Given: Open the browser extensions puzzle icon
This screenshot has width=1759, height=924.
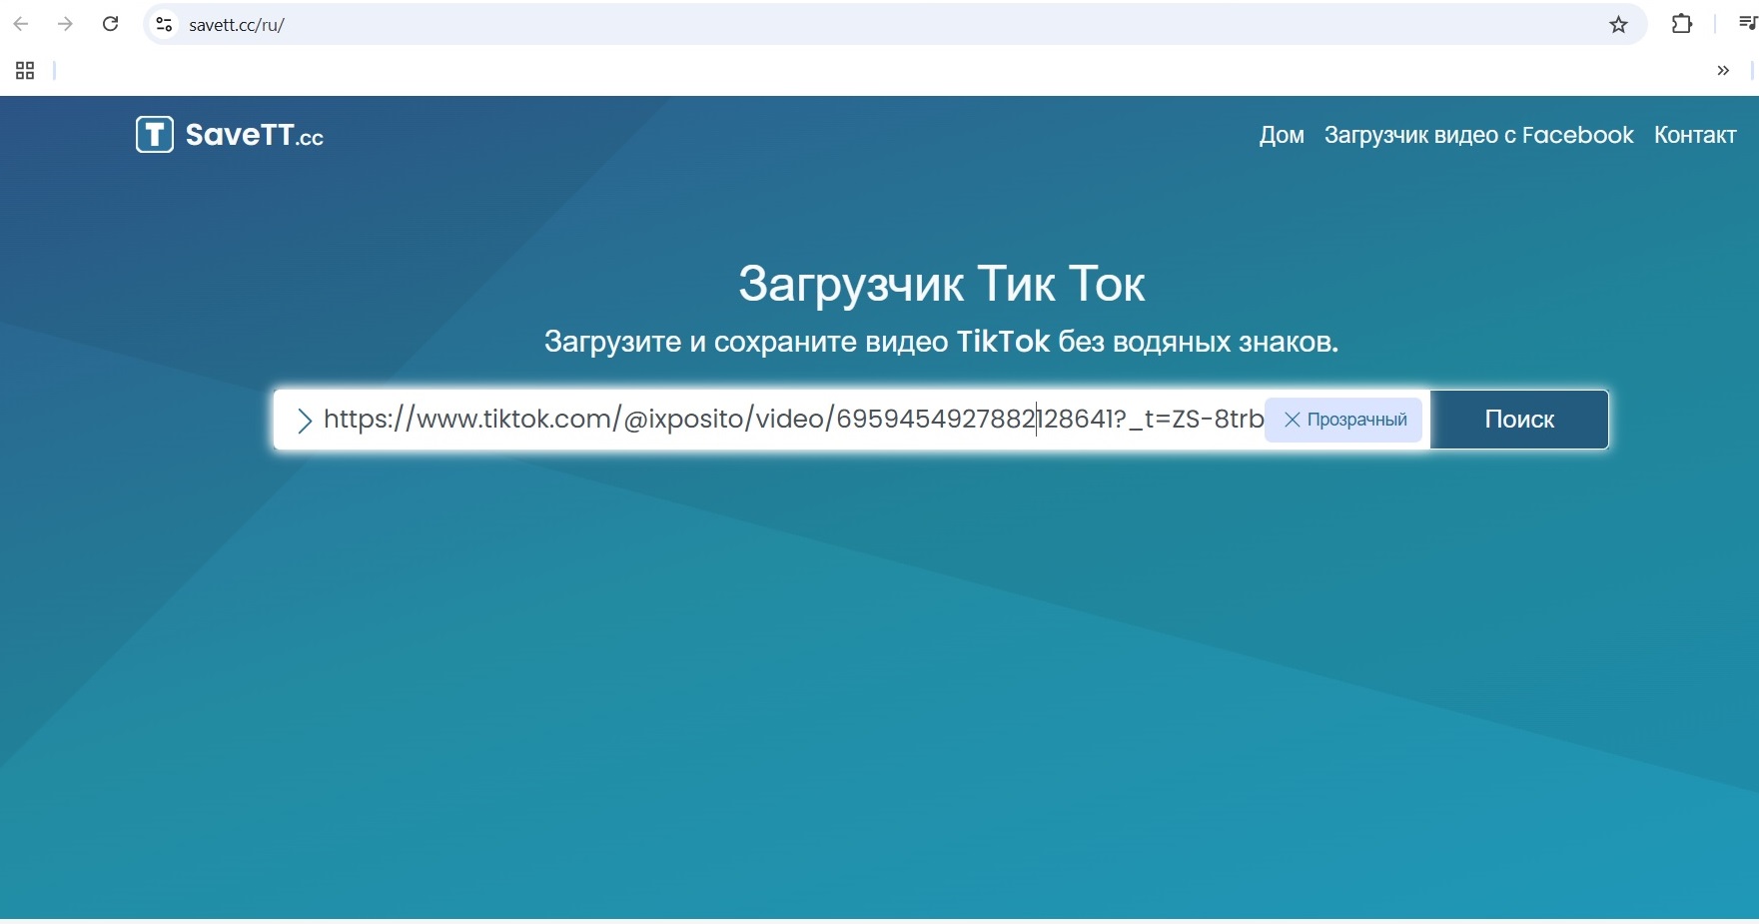Looking at the screenshot, I should pyautogui.click(x=1682, y=24).
